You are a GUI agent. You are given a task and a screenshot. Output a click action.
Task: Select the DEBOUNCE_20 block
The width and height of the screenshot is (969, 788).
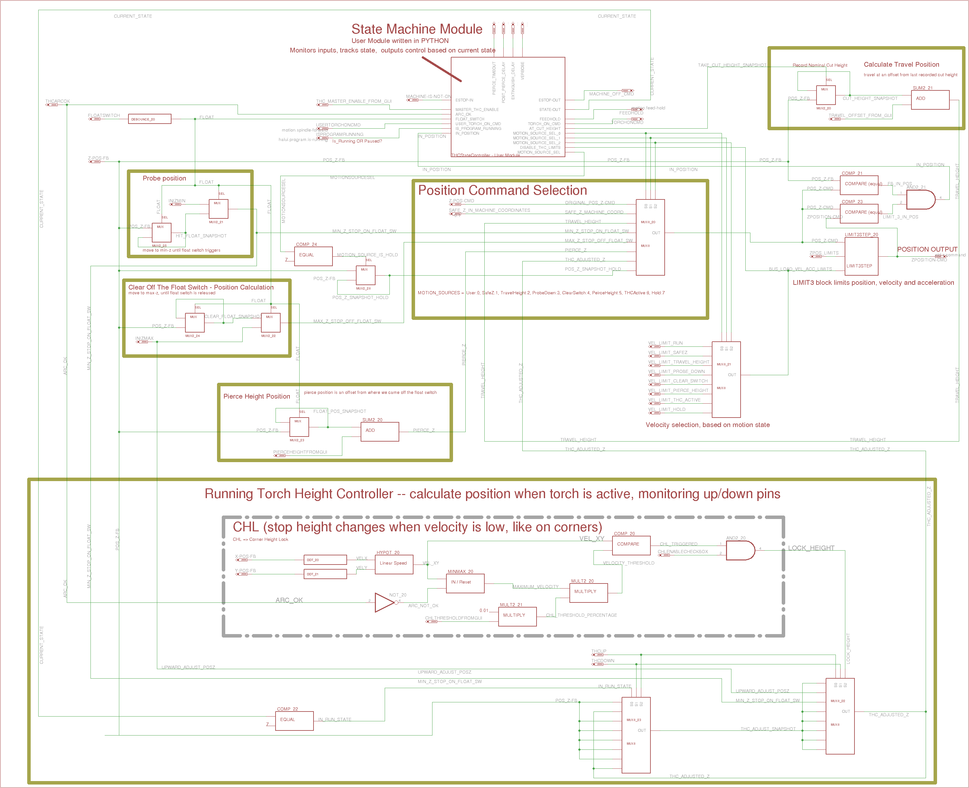[x=149, y=119]
